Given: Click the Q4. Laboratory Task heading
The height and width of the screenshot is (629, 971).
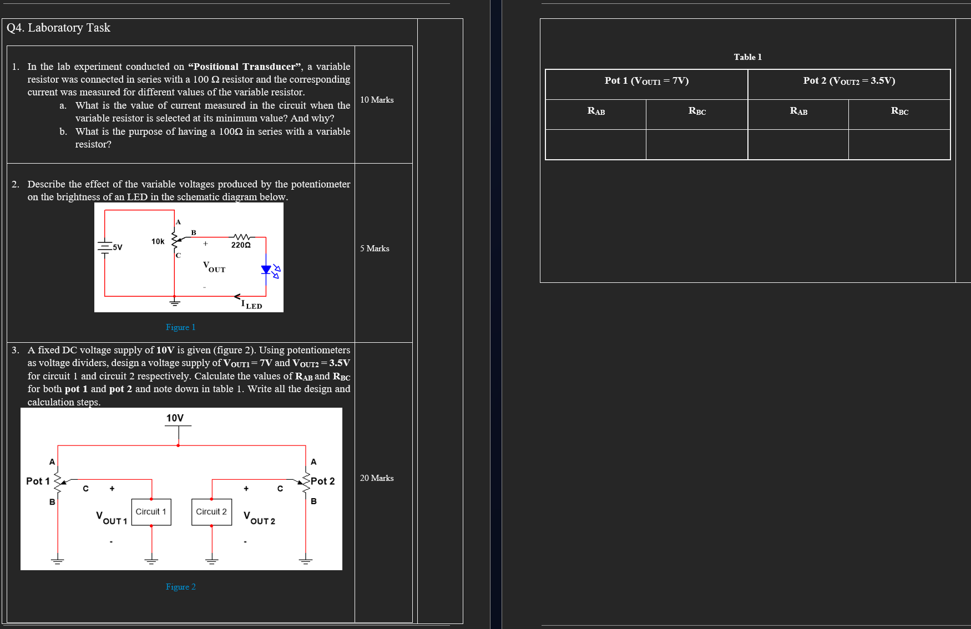Looking at the screenshot, I should [x=58, y=28].
